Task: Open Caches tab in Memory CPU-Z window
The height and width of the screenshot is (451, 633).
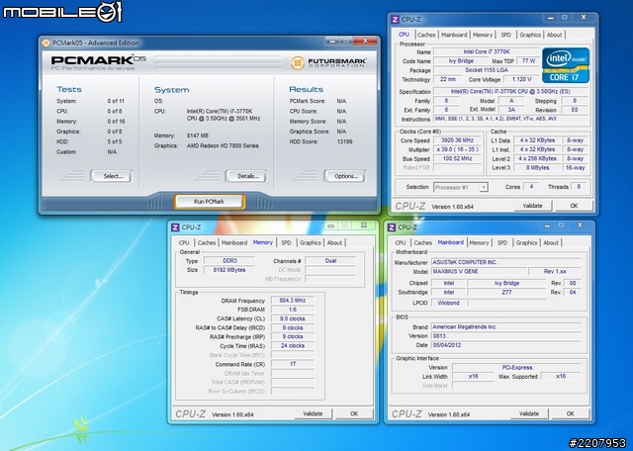Action: coord(207,243)
